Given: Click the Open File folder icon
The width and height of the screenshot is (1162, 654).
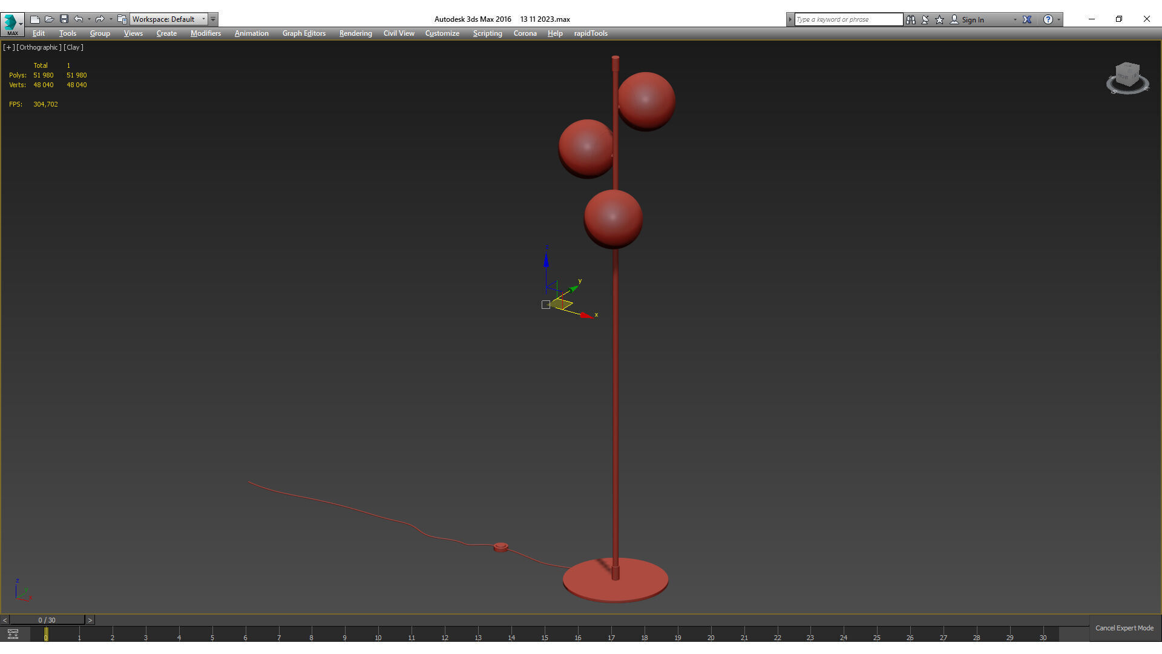Looking at the screenshot, I should click(x=50, y=19).
